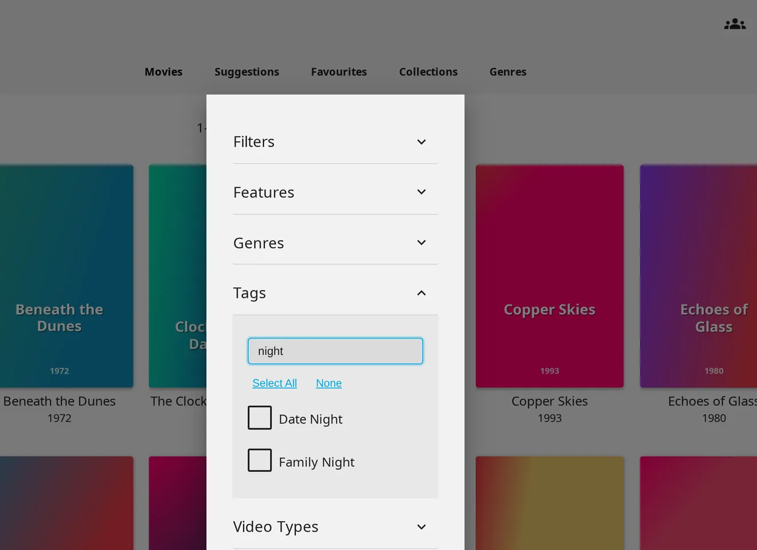
Task: Expand the Filters section
Action: 335,142
